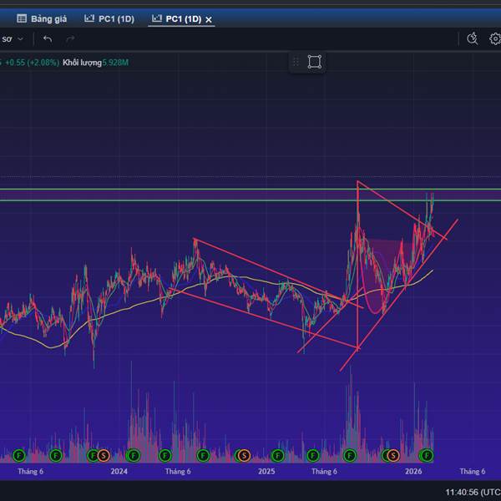Click the greyed-out redo arrow

70,39
